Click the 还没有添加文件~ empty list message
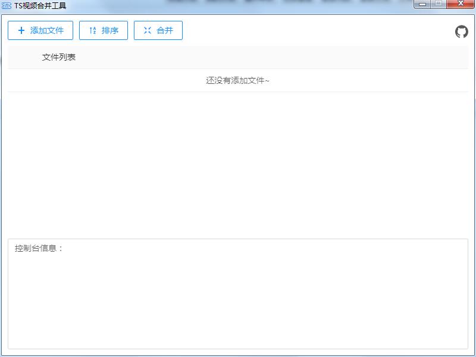This screenshot has width=476, height=357. click(x=237, y=80)
